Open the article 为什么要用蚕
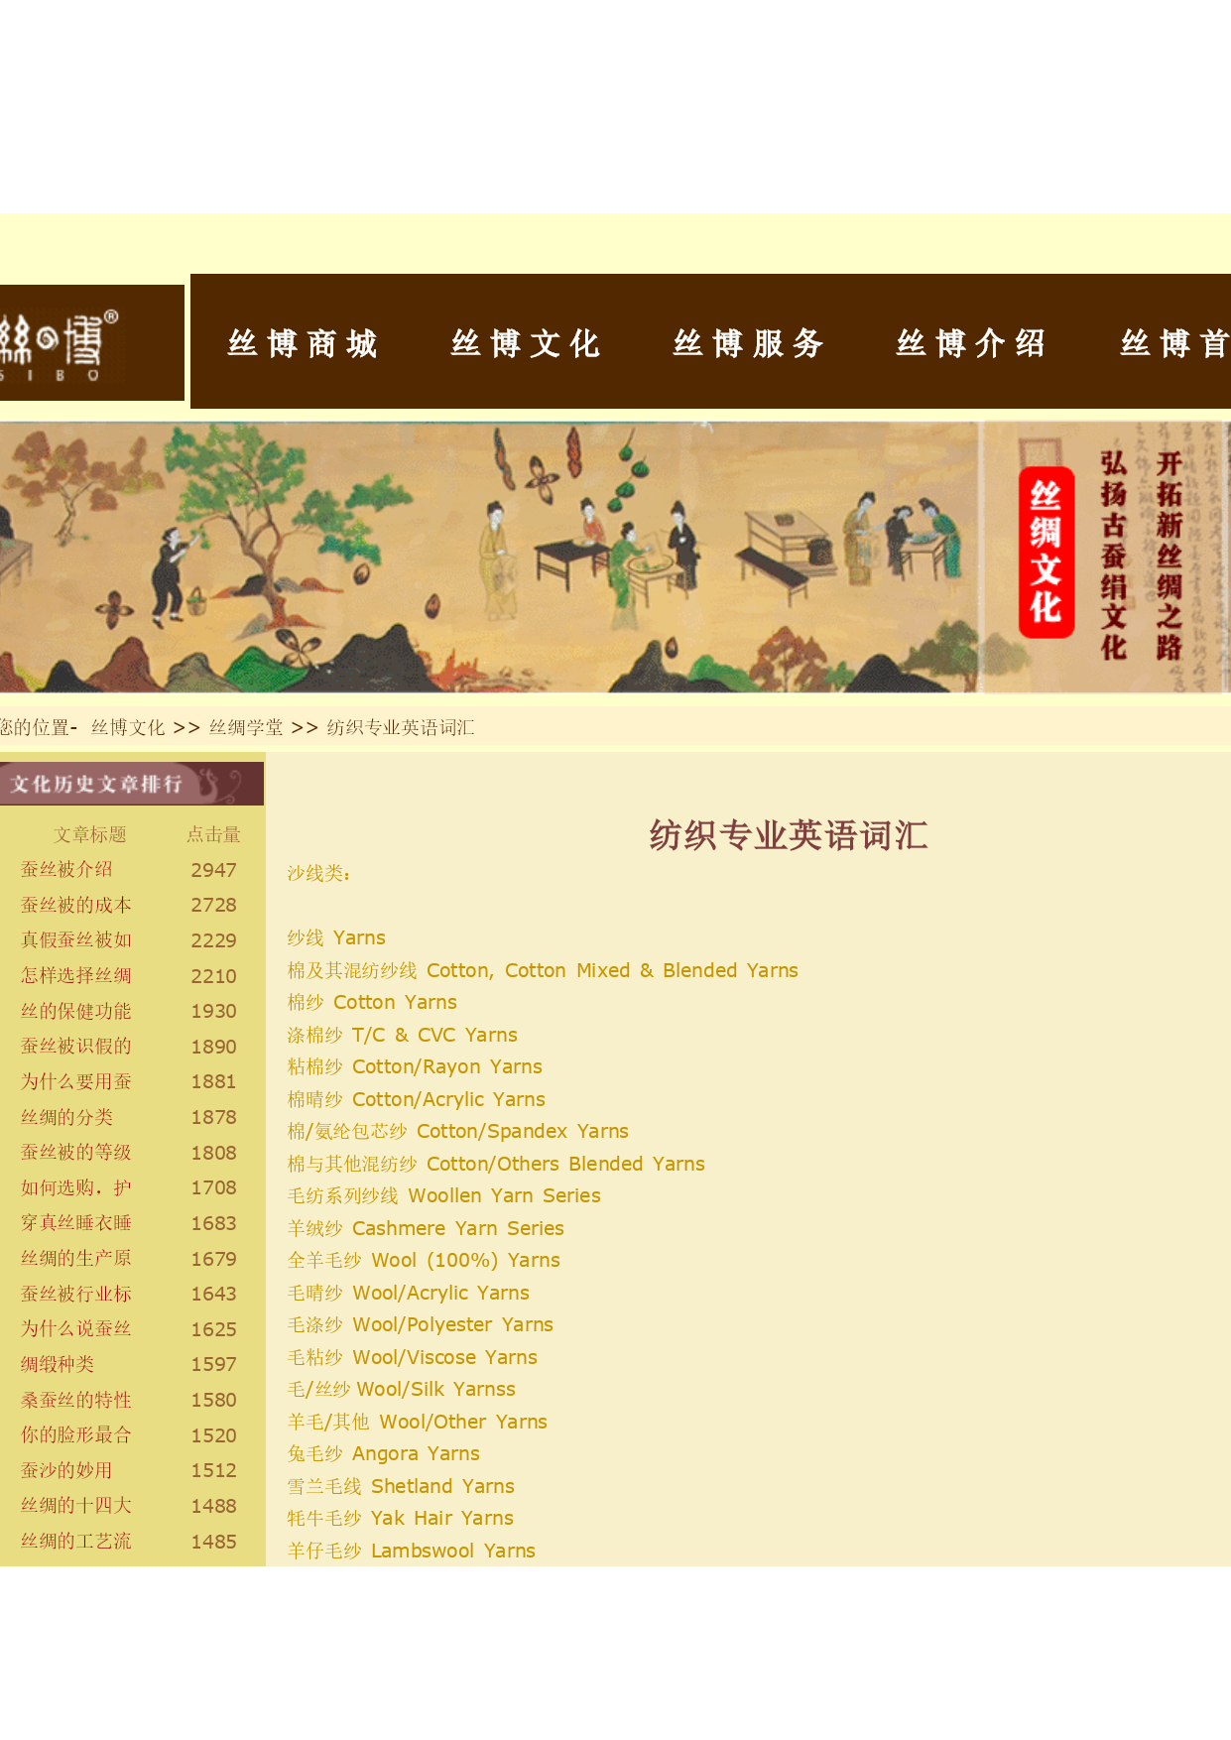Screen dimensions: 1231x1740 click(x=76, y=1081)
